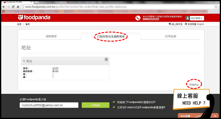The width and height of the screenshot is (221, 119).
Task: Switch to the 訂單記錄 tab
Action: click(171, 36)
